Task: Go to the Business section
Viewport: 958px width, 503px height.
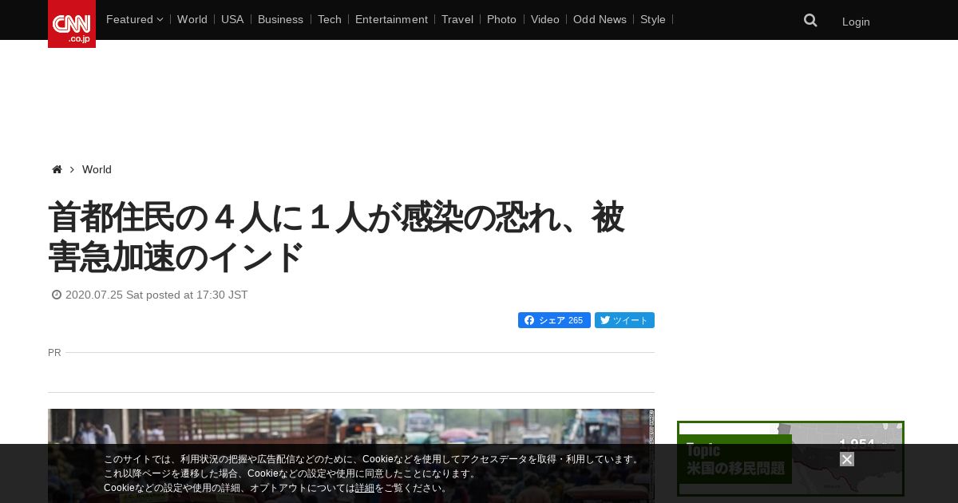Action: (280, 19)
